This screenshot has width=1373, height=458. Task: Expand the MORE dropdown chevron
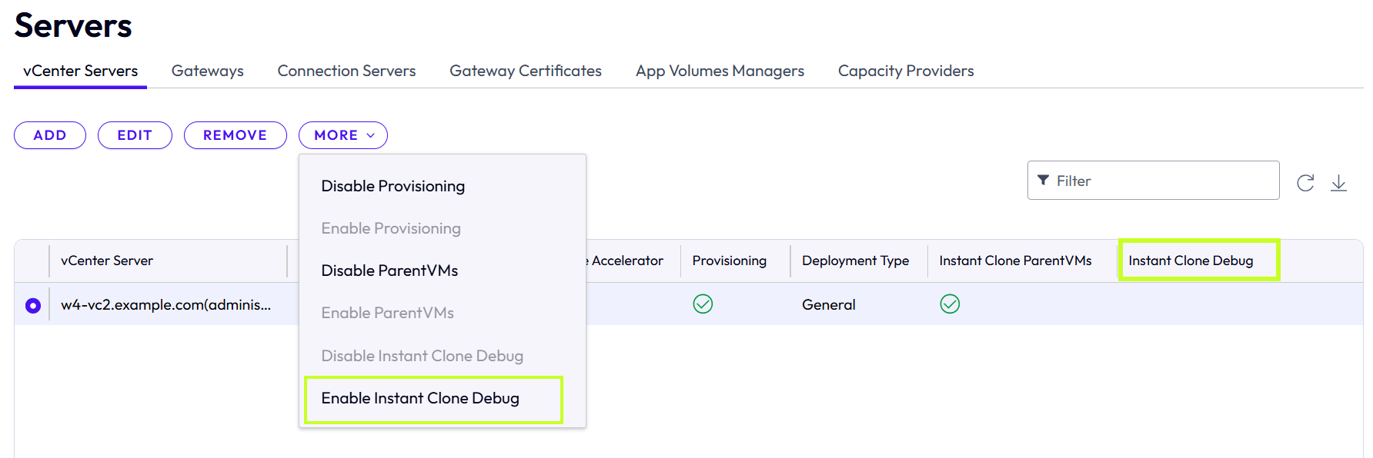tap(371, 135)
